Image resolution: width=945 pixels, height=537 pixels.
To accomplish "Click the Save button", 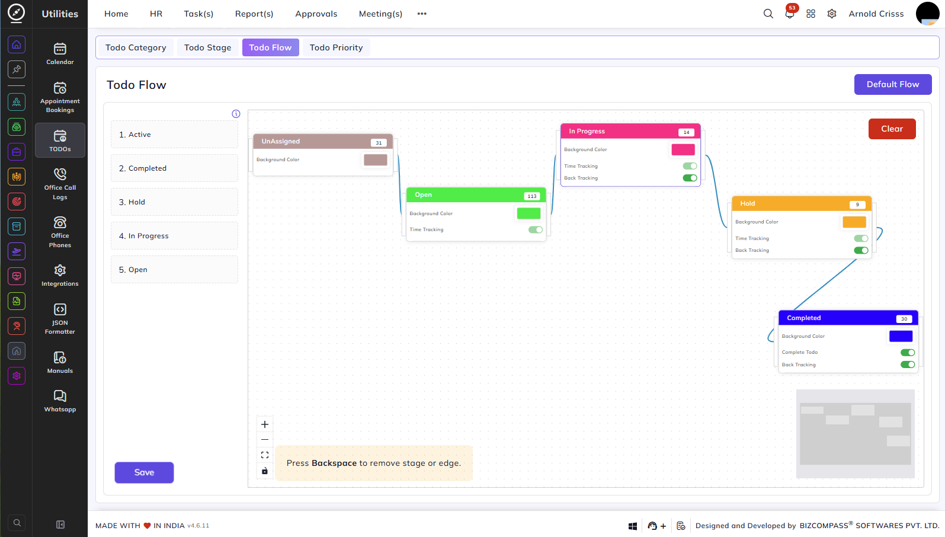I will (144, 472).
